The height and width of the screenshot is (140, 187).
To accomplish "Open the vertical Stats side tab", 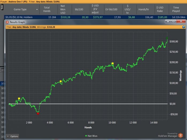I will click(2, 6).
